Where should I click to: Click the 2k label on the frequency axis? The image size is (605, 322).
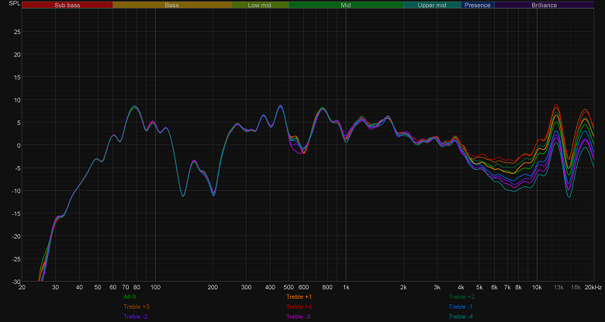coord(403,287)
